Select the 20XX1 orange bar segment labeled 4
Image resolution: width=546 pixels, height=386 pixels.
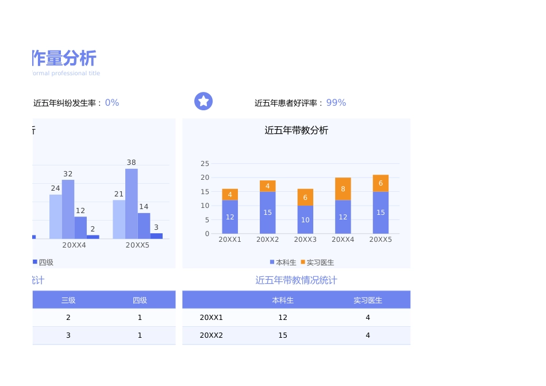(x=230, y=195)
